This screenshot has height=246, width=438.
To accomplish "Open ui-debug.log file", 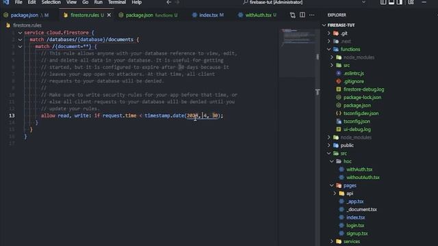I will (x=357, y=129).
